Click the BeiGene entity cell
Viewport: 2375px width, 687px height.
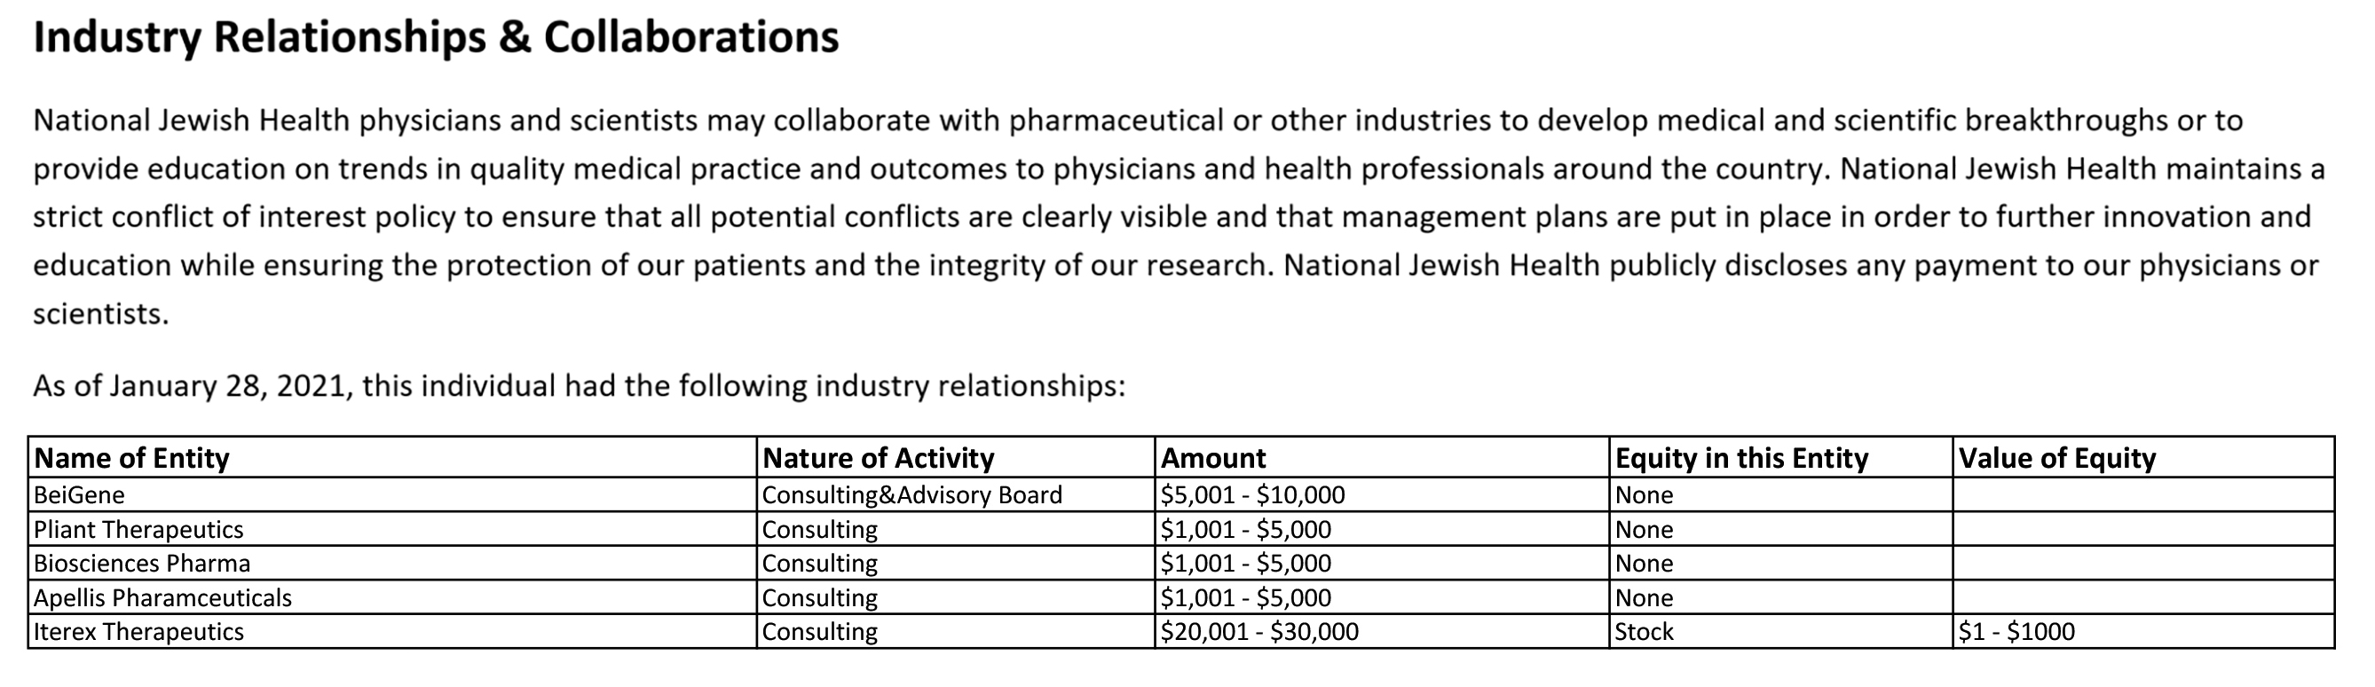pyautogui.click(x=79, y=495)
